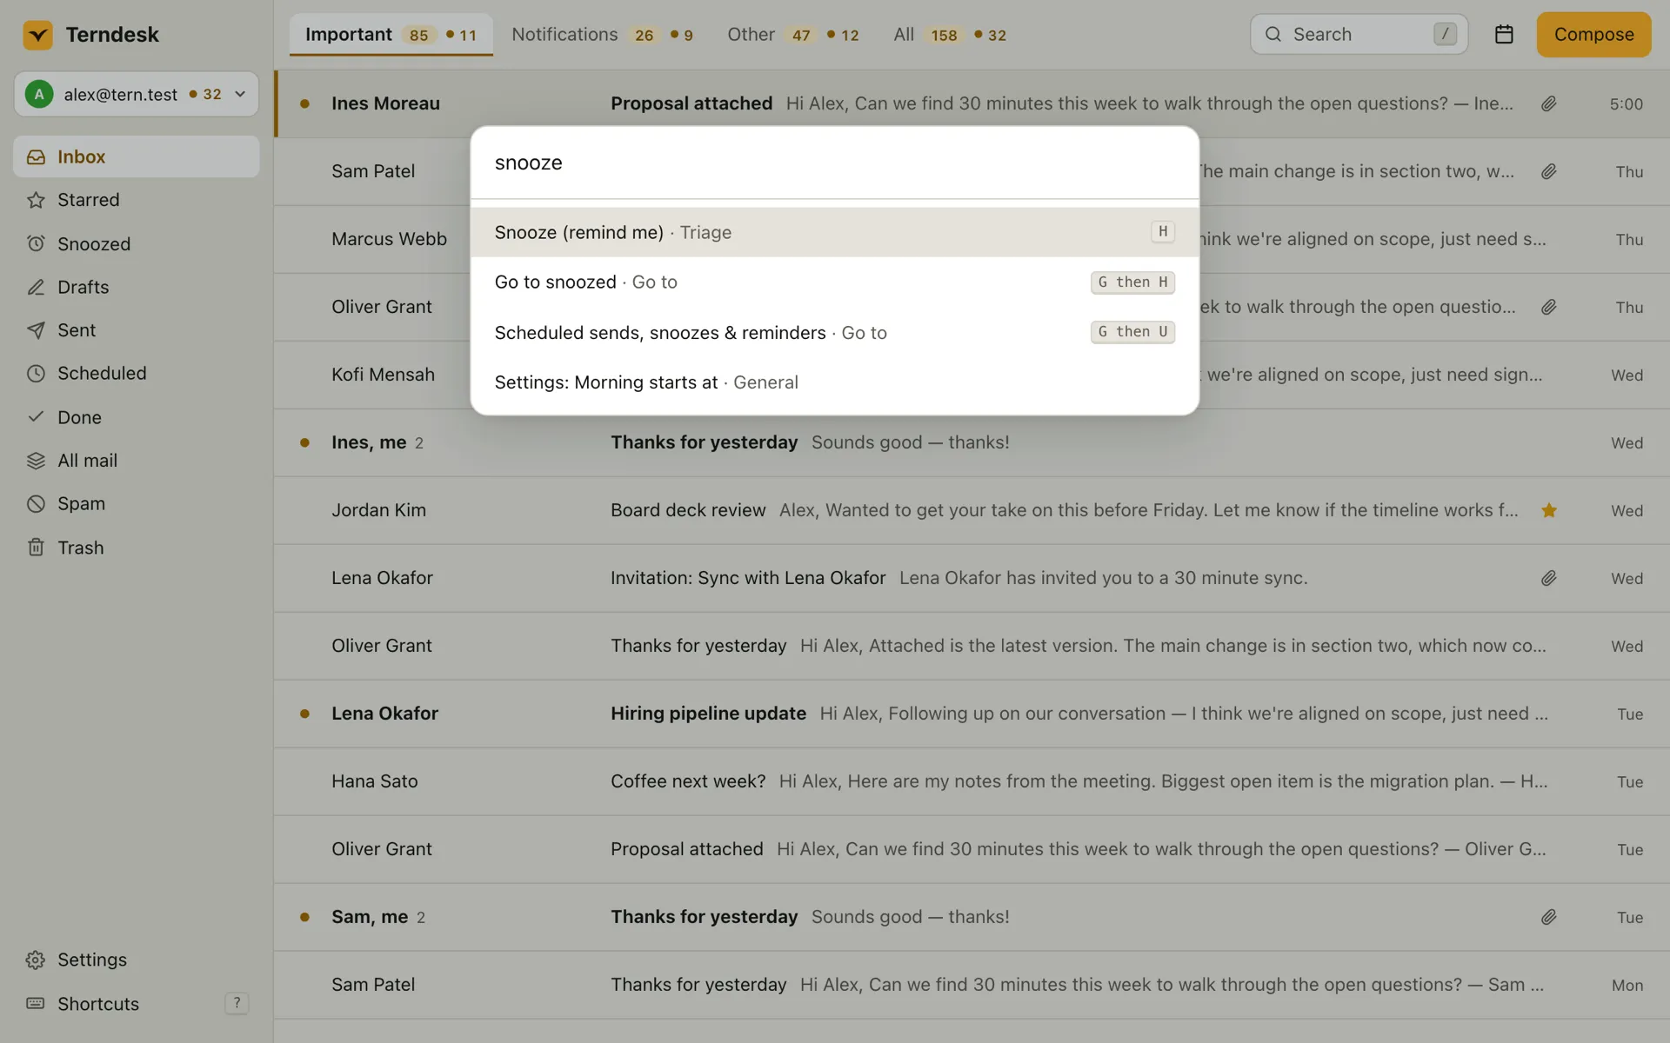Click attachment paperclip on Ines Moreau email

[x=1549, y=104]
